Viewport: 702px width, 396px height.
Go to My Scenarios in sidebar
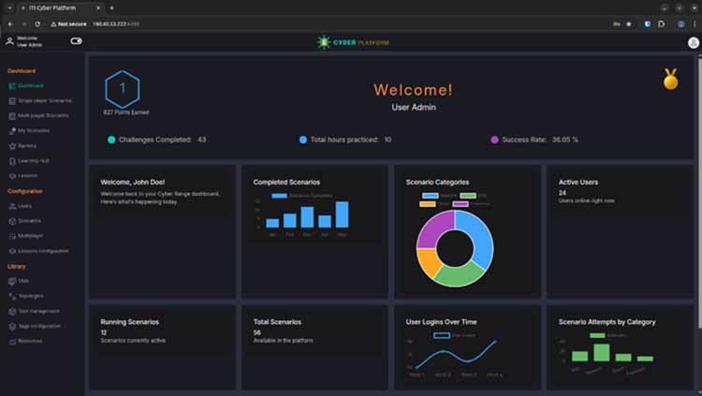pos(29,131)
